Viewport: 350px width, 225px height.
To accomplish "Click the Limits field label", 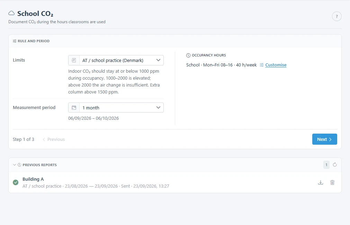I will point(19,60).
